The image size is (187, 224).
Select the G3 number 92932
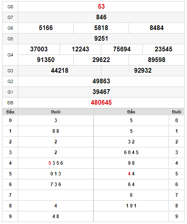(143, 71)
